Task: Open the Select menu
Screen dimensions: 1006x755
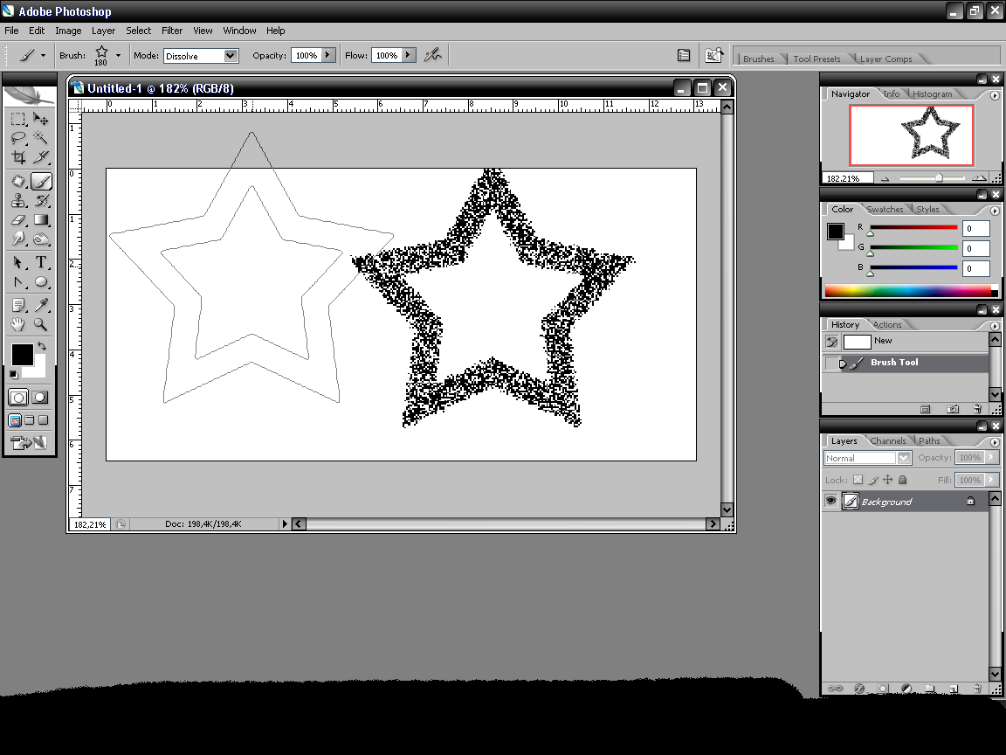Action: [x=139, y=31]
